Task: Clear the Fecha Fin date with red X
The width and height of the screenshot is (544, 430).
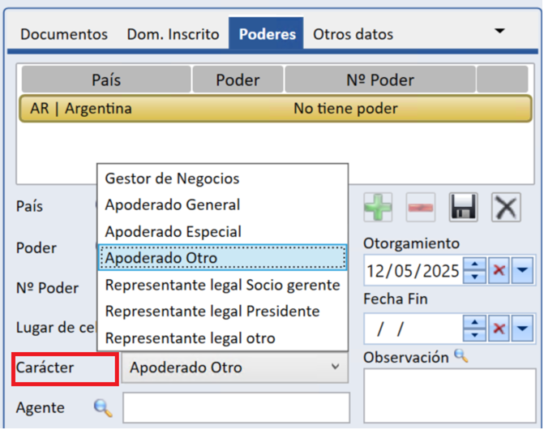Action: pyautogui.click(x=499, y=329)
